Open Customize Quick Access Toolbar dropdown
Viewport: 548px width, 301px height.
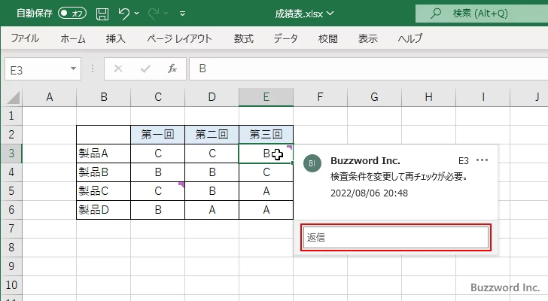[182, 14]
